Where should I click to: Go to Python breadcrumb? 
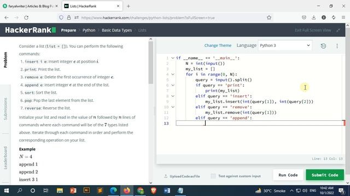click(x=89, y=30)
